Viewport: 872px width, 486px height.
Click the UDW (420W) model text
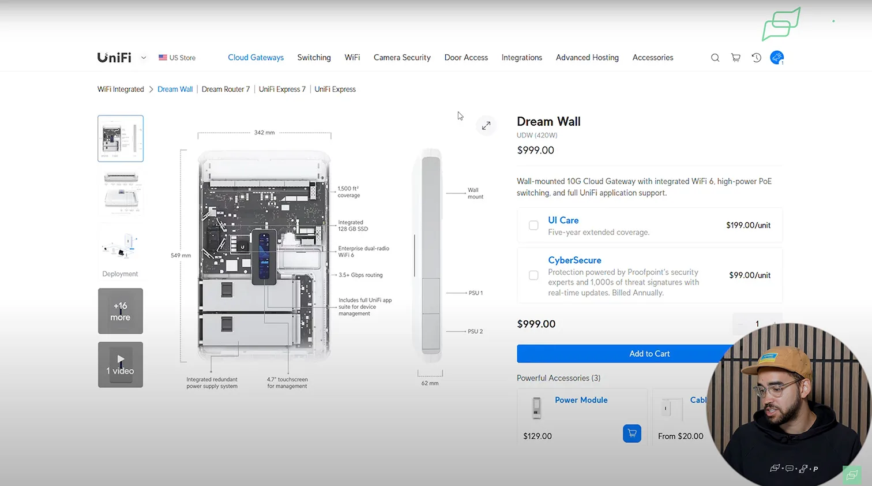point(537,136)
